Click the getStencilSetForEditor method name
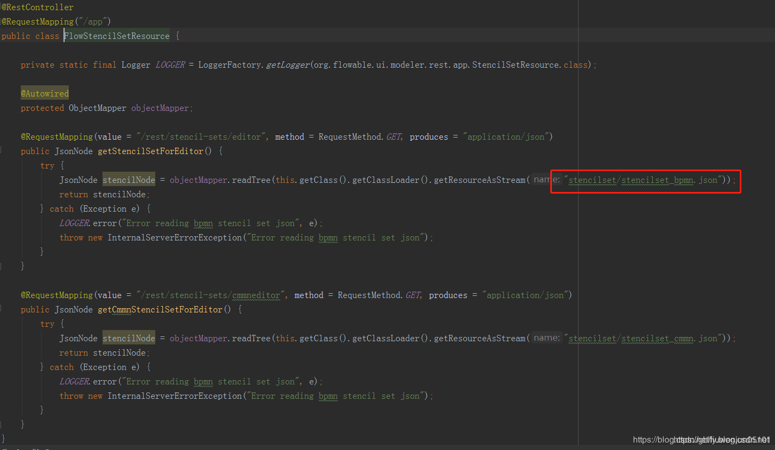Screen dimensions: 775x450 tap(151, 151)
